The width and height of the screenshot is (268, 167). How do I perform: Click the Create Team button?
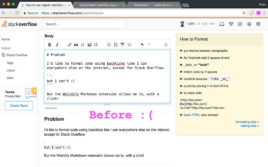tap(19, 106)
